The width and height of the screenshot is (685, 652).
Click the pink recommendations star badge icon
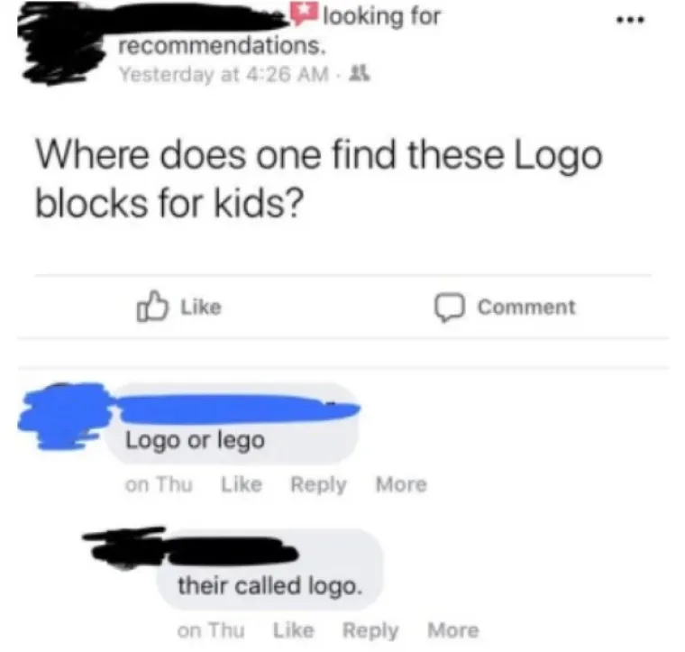305,14
